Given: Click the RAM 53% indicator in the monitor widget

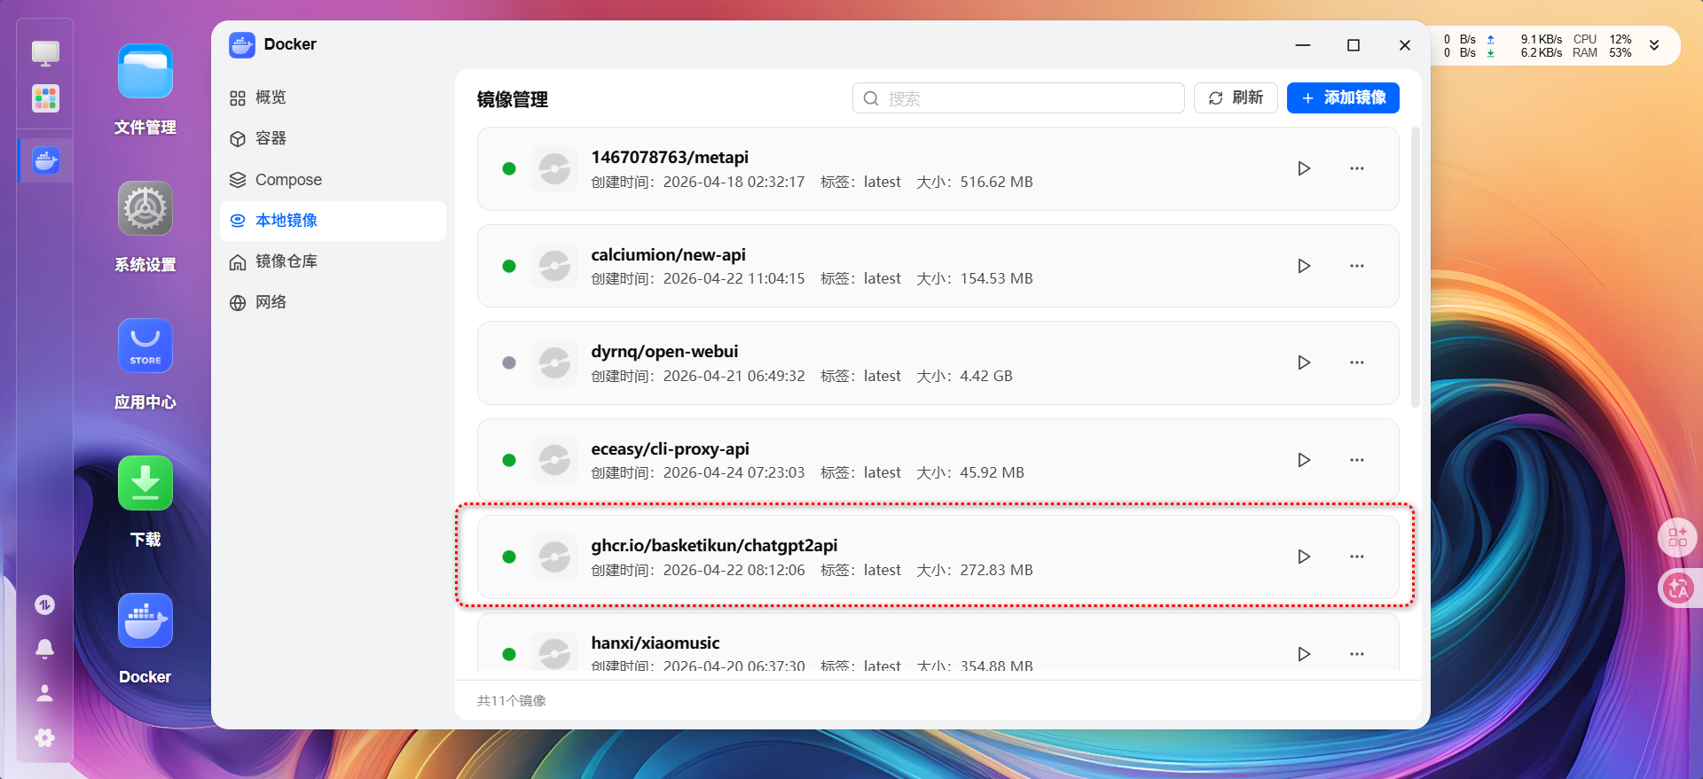Looking at the screenshot, I should click(x=1602, y=52).
